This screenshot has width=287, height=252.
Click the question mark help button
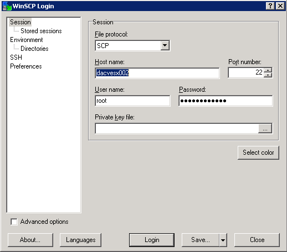[270, 6]
